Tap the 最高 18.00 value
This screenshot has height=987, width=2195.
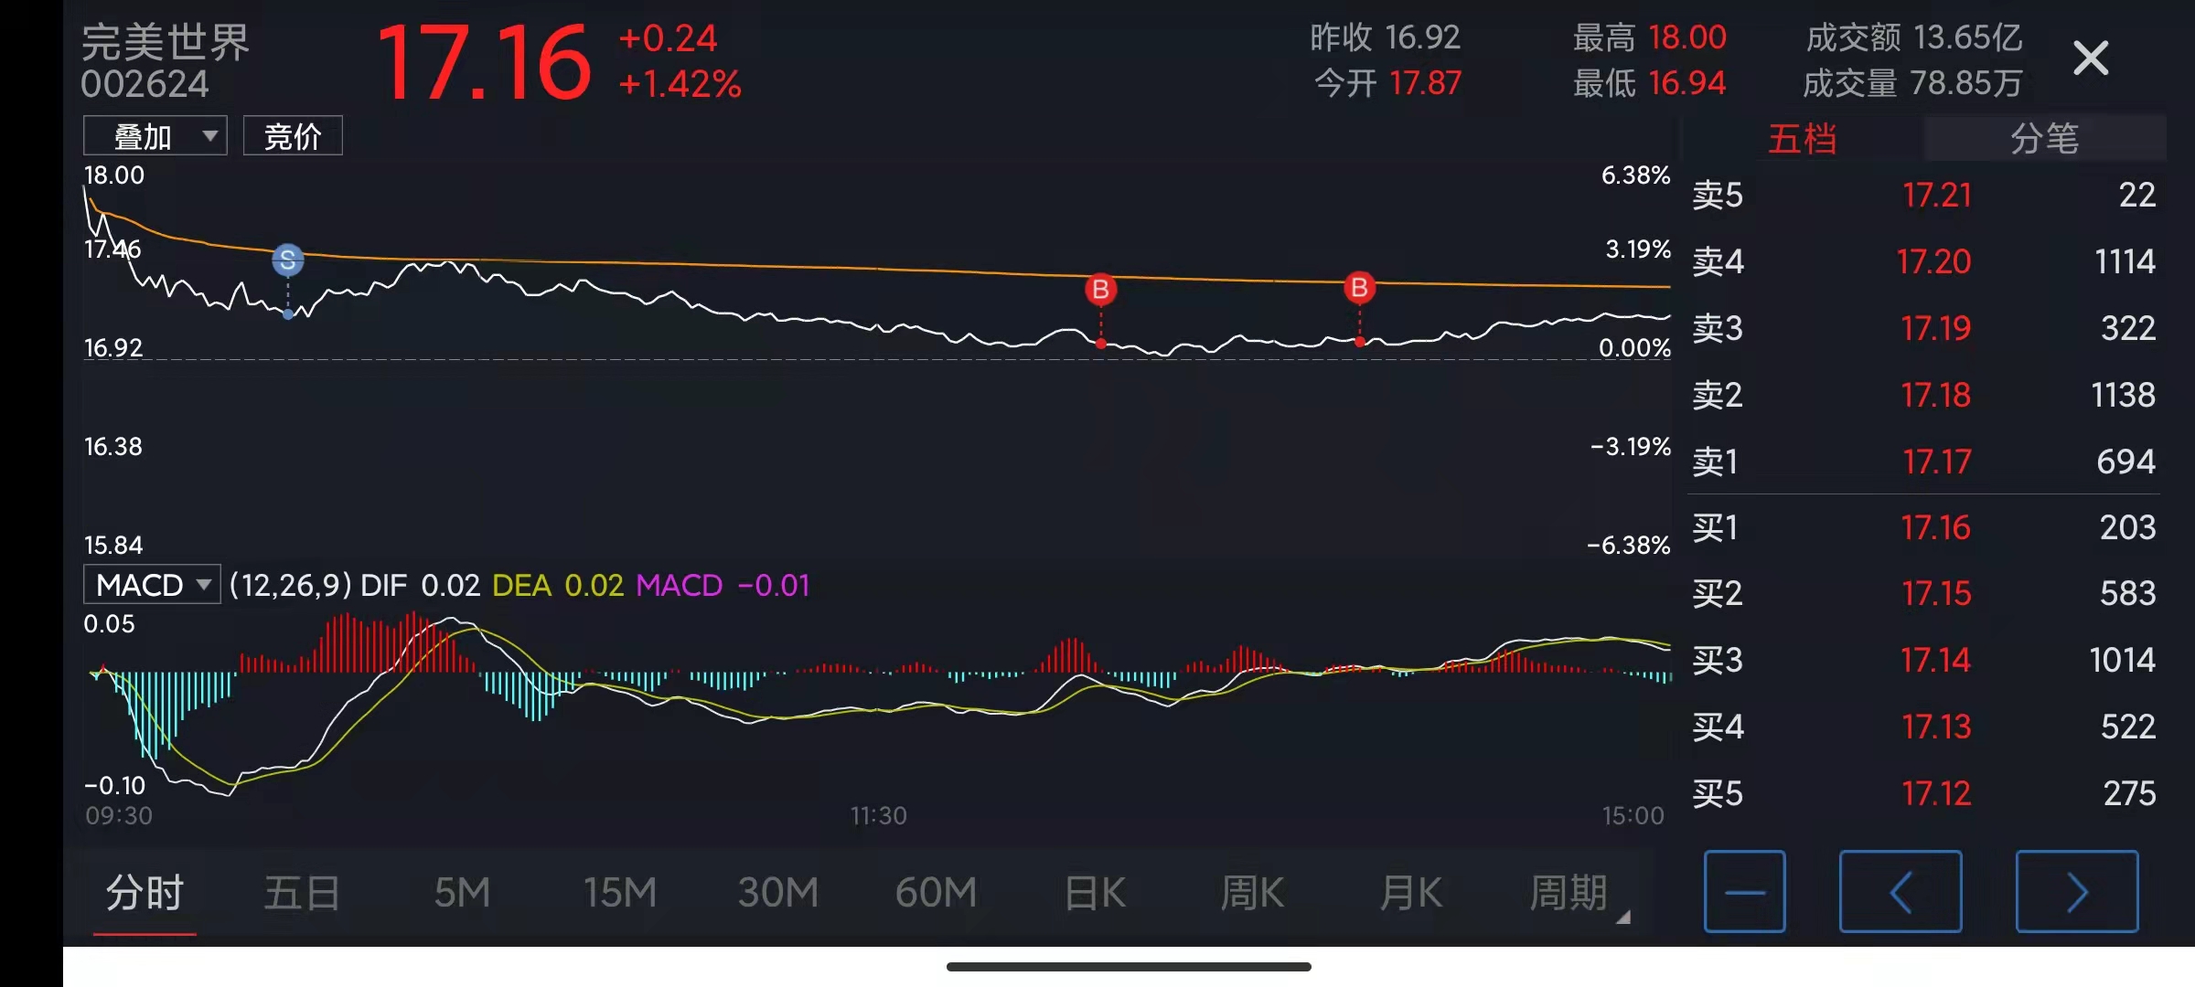[x=1687, y=37]
